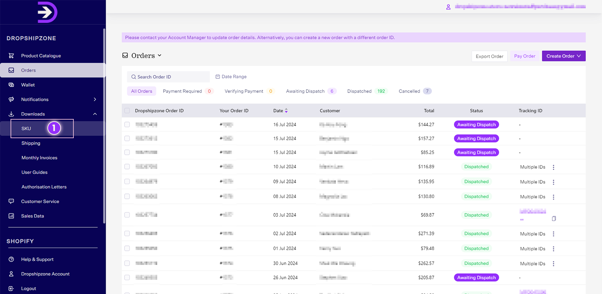Open three-dot menu for 01 Jul 2024 order
Screen dimensions: 602x294
click(x=553, y=249)
